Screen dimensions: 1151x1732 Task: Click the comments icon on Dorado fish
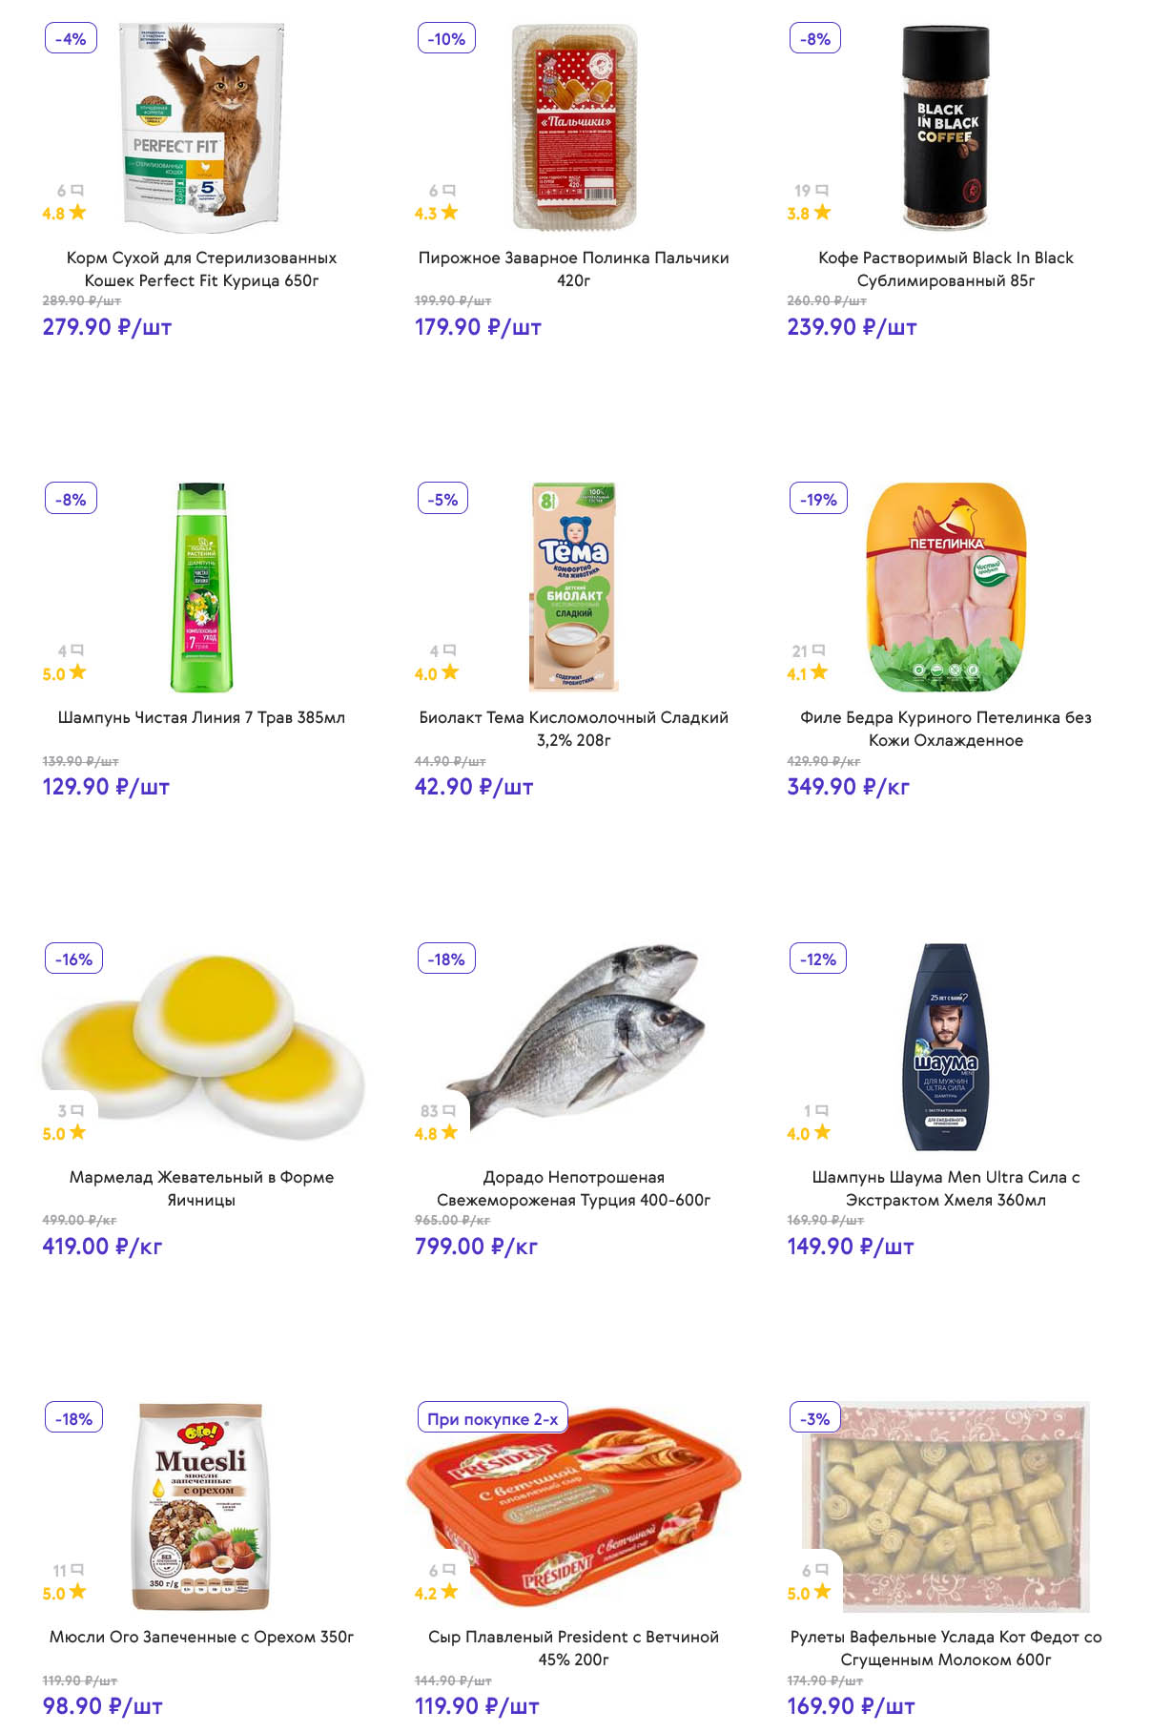coord(449,1111)
